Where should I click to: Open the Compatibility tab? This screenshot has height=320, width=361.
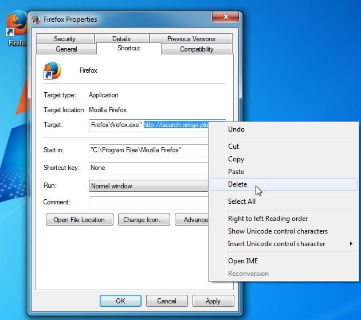point(197,49)
